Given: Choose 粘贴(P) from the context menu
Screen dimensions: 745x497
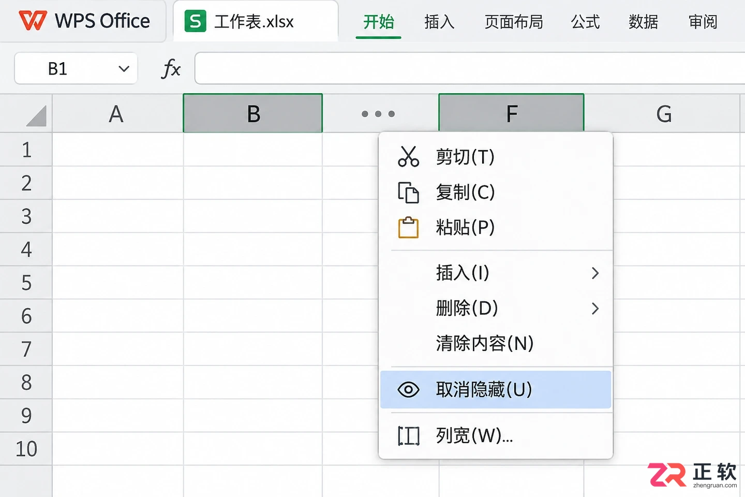Looking at the screenshot, I should tap(496, 227).
